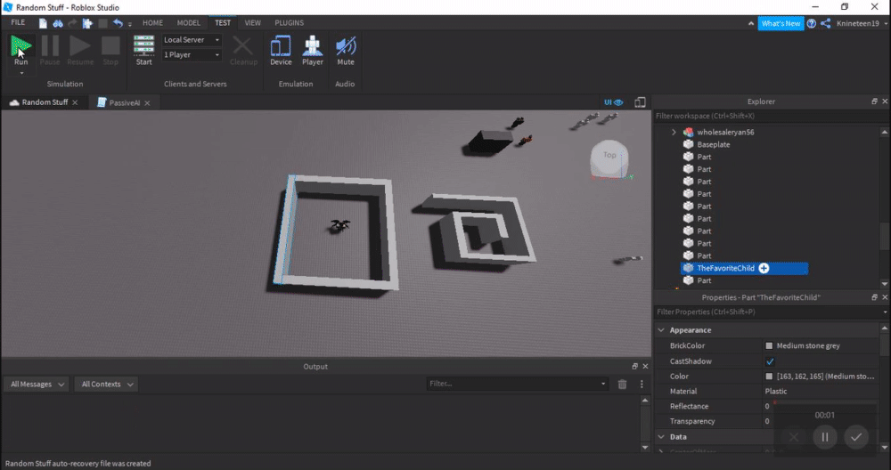Clear Output with the trash icon
The width and height of the screenshot is (891, 470).
pos(622,385)
